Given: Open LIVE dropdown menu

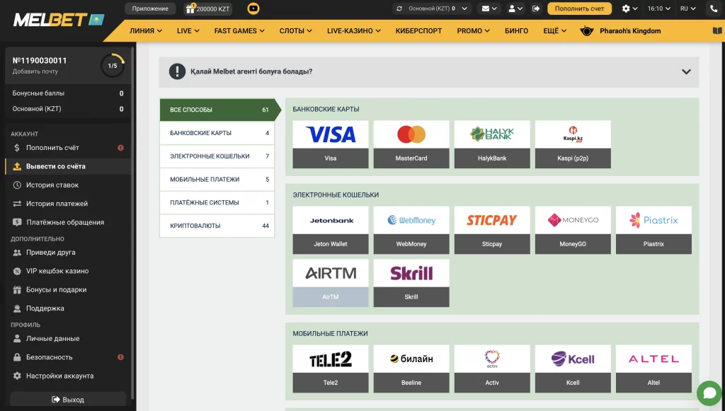Looking at the screenshot, I should (x=188, y=31).
